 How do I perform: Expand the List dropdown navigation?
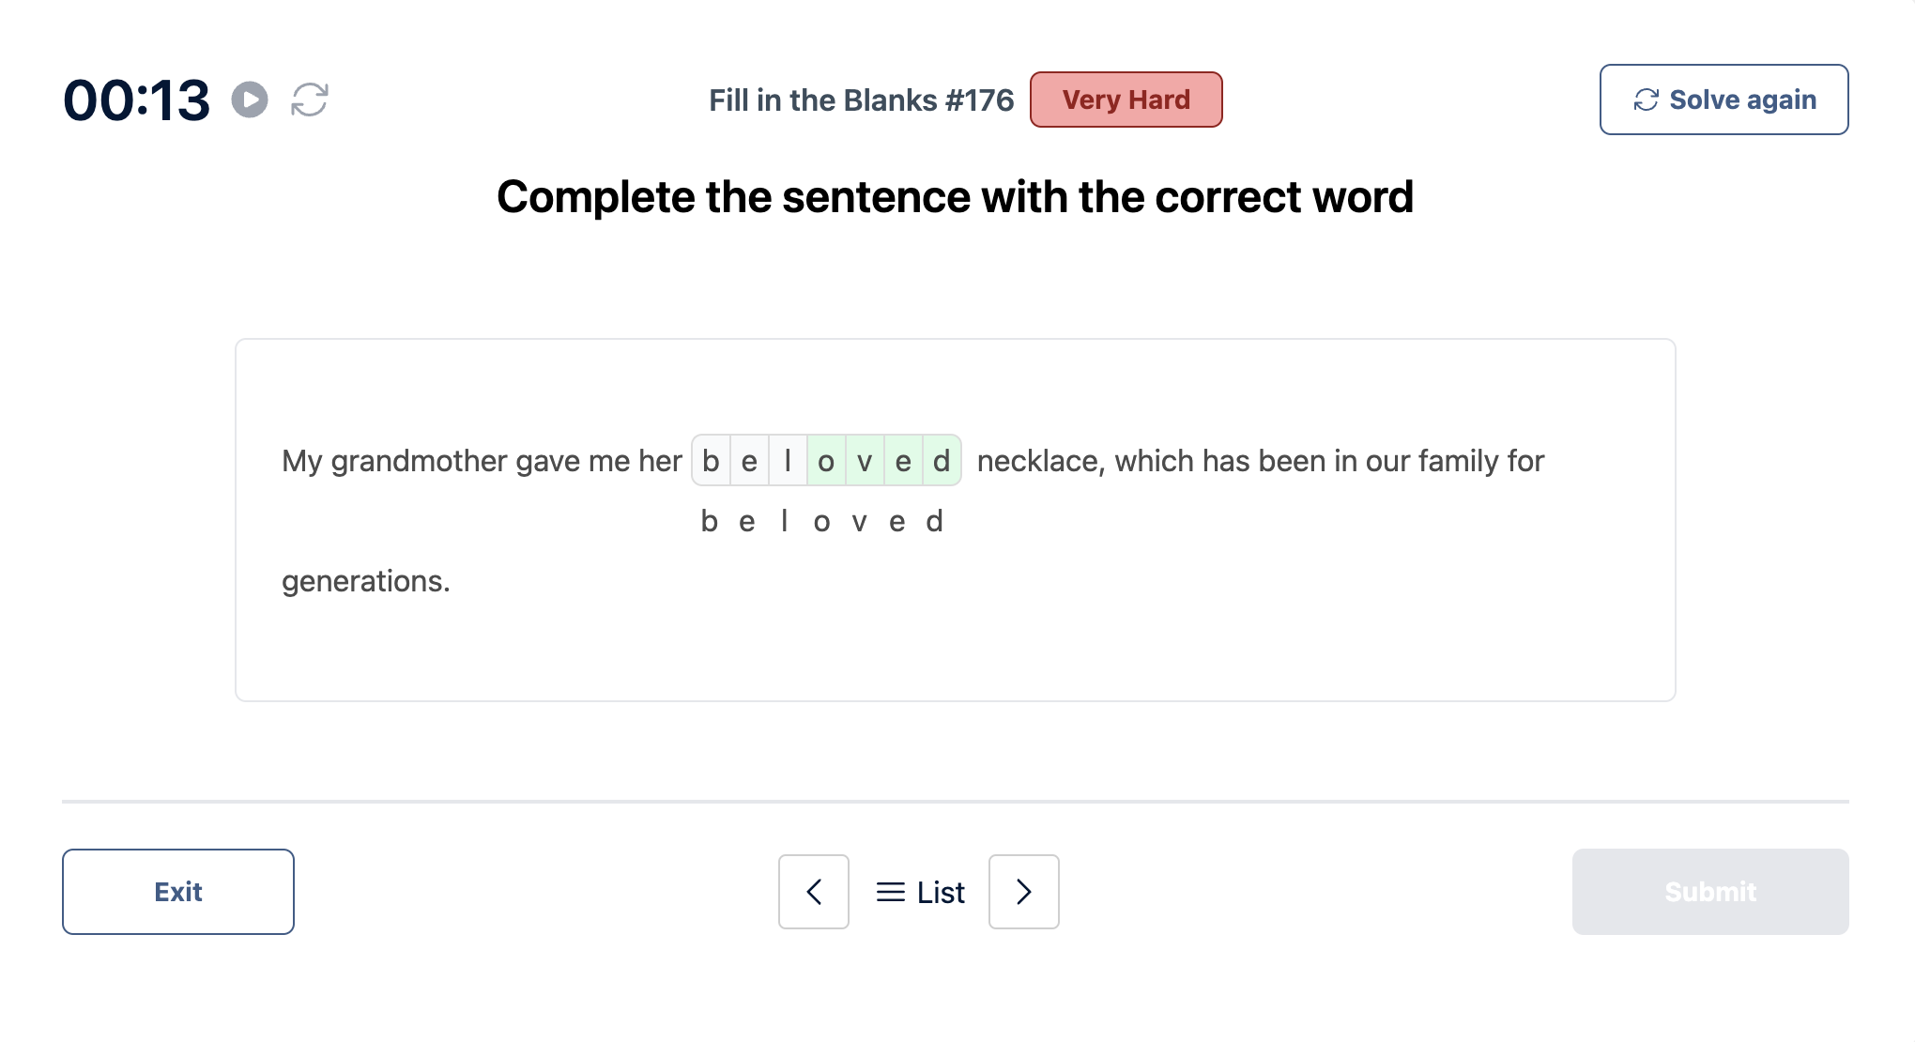click(x=918, y=891)
